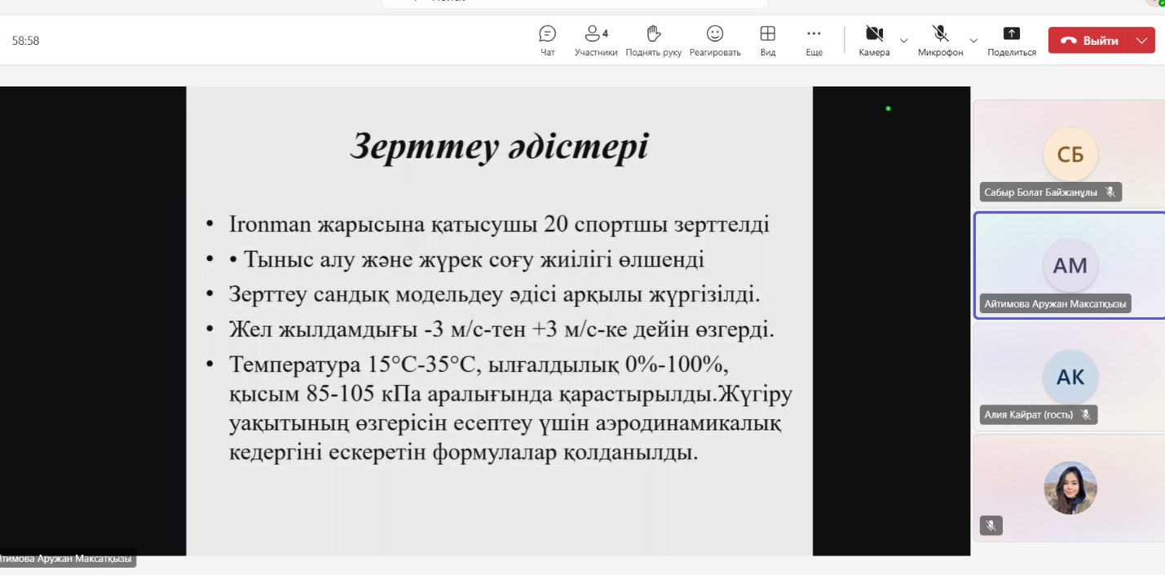Unmute the microphone (Микрофон)

[940, 41]
